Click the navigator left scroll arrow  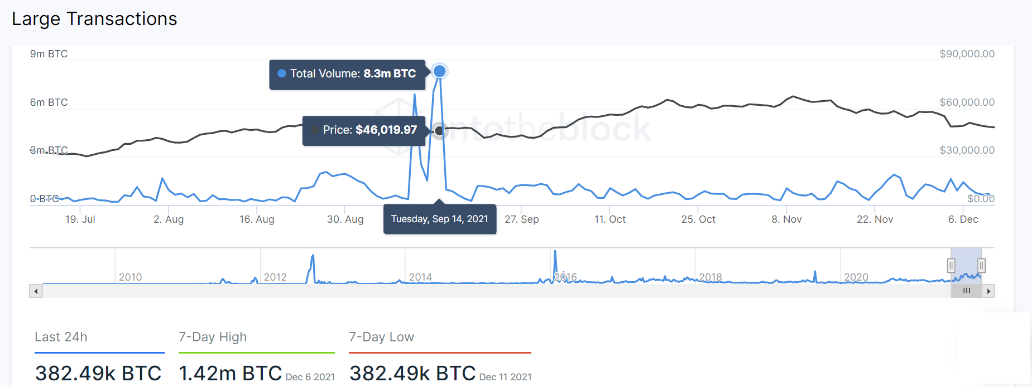click(x=36, y=291)
